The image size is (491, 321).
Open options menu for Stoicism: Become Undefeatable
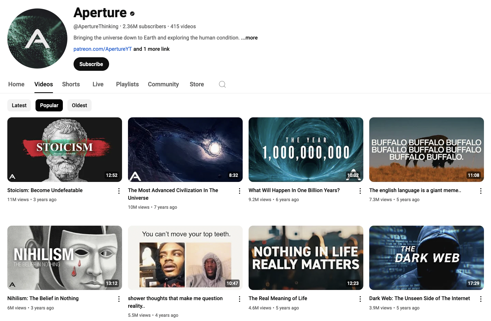tap(119, 191)
